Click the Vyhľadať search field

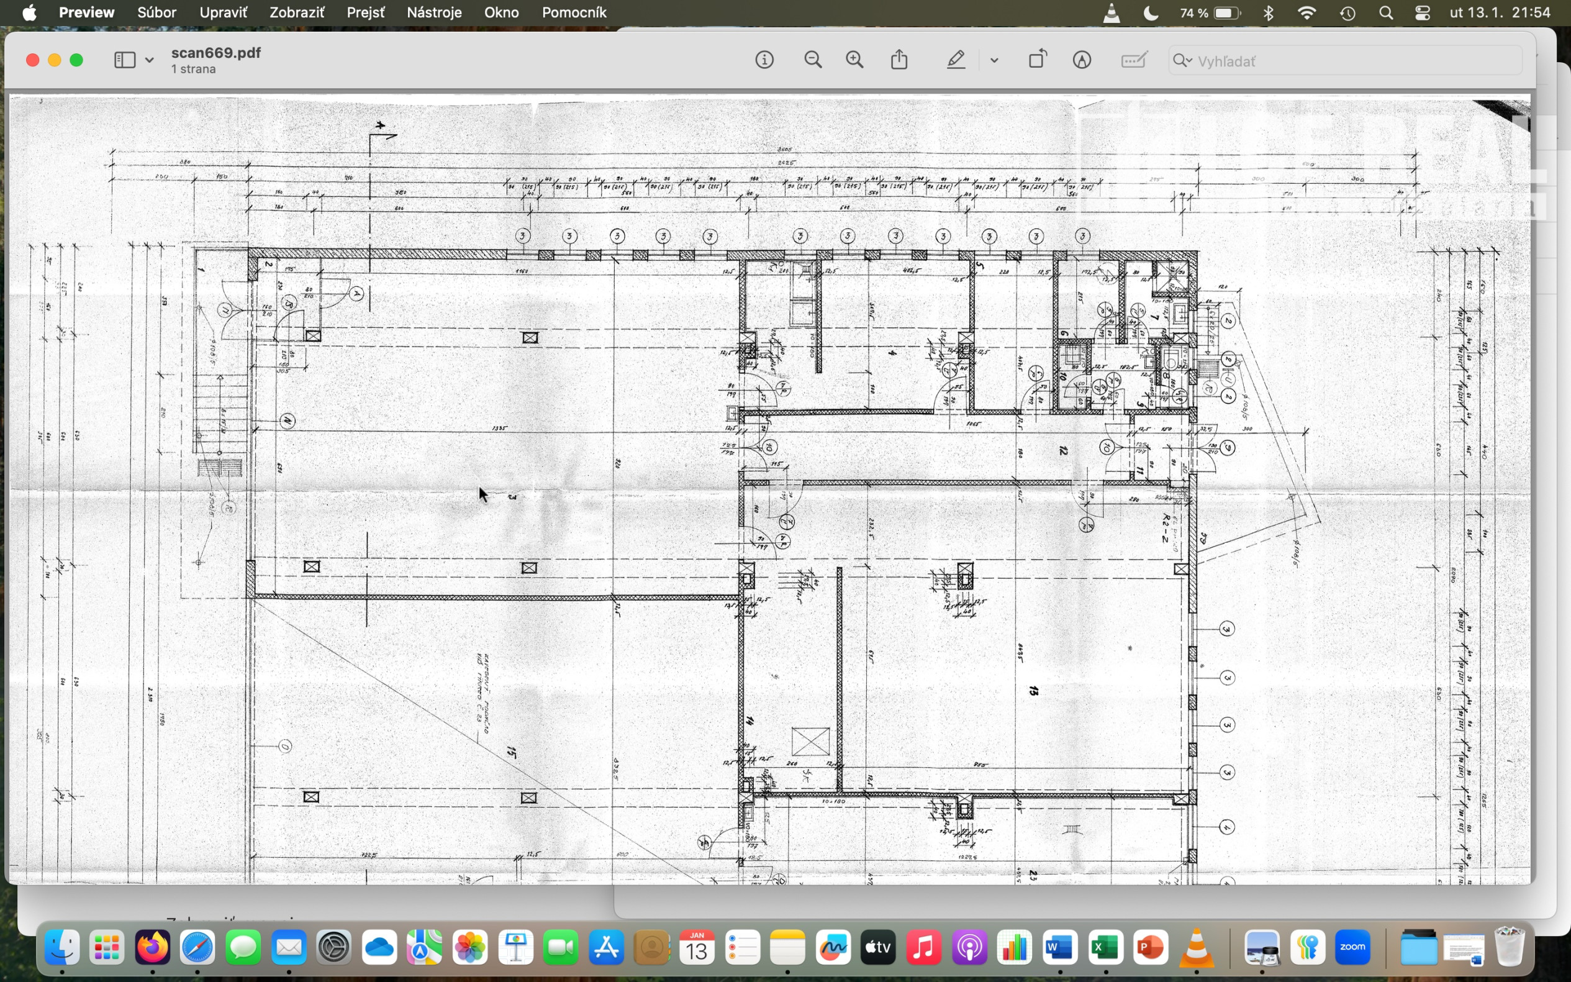point(1351,61)
